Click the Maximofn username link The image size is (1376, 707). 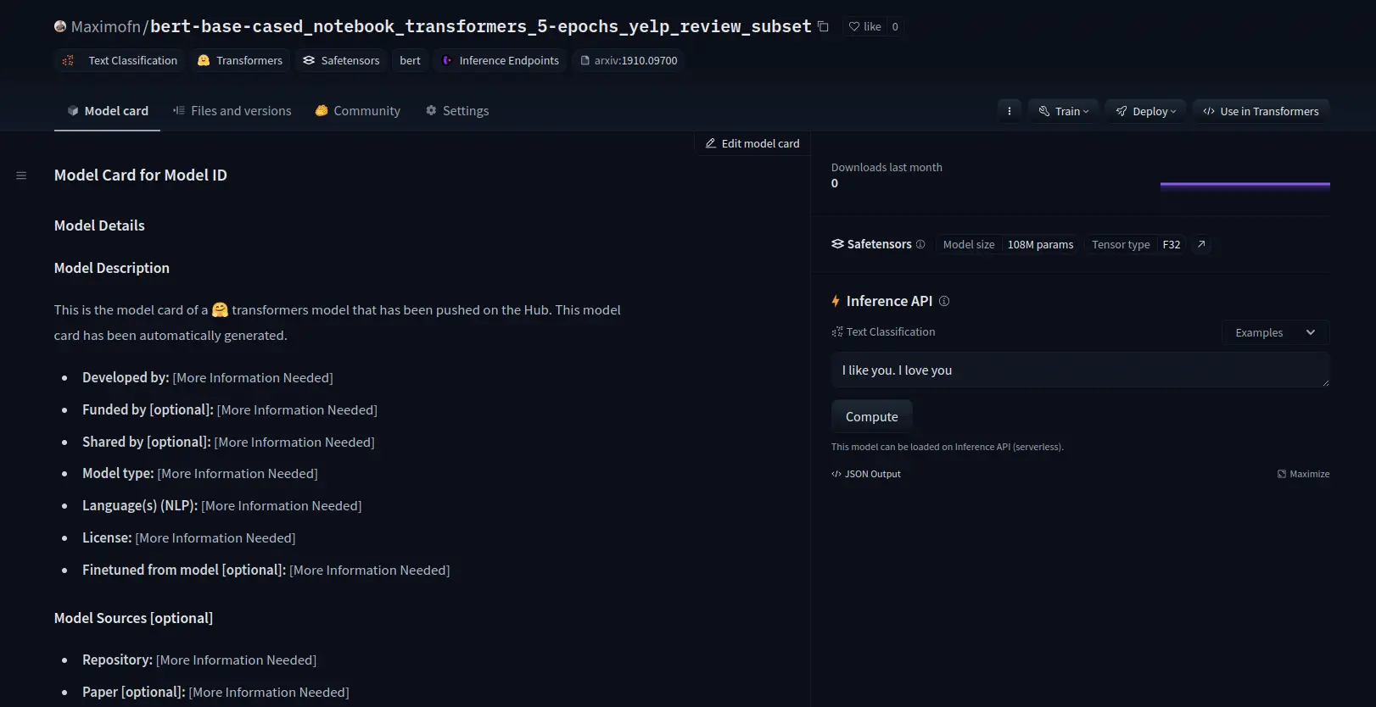coord(106,26)
